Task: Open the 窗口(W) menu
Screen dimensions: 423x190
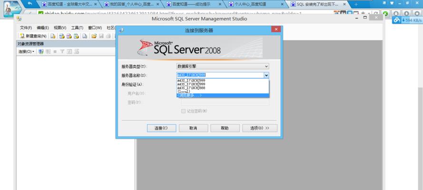Action: (95, 28)
